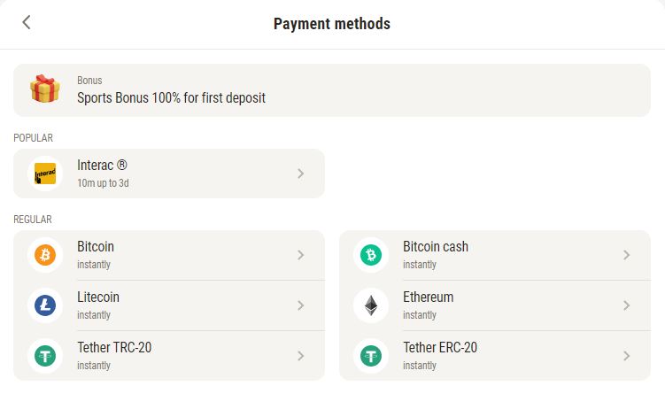Viewport: 665px width, 417px height.
Task: Click the green Bitcoin cash icon
Action: click(371, 255)
